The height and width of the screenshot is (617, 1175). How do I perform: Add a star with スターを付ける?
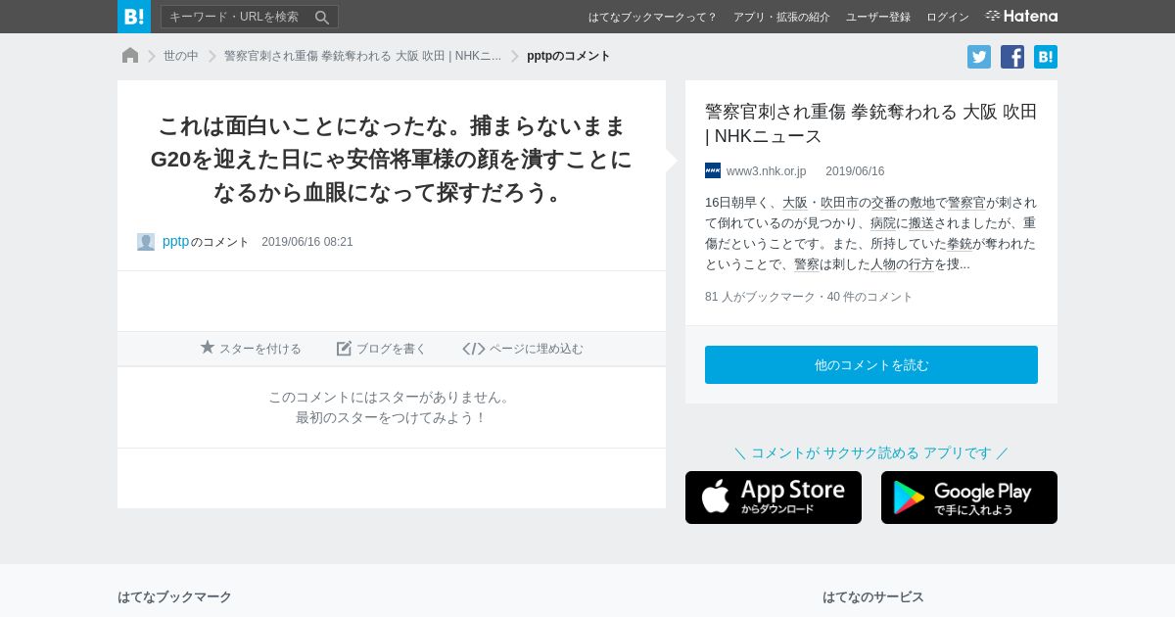pos(251,348)
